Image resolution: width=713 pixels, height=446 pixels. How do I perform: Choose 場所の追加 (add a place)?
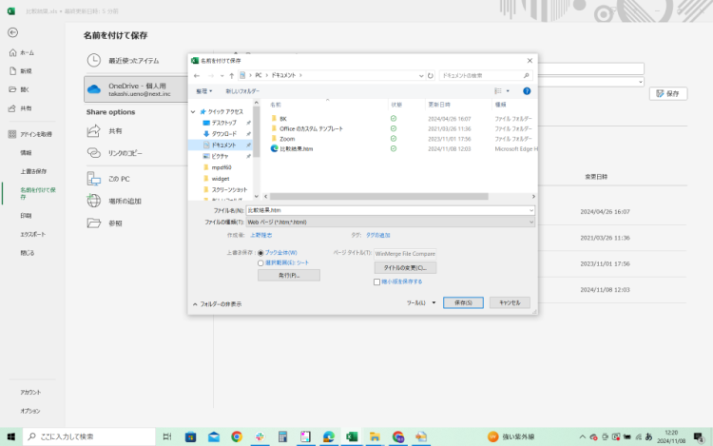[94, 201]
